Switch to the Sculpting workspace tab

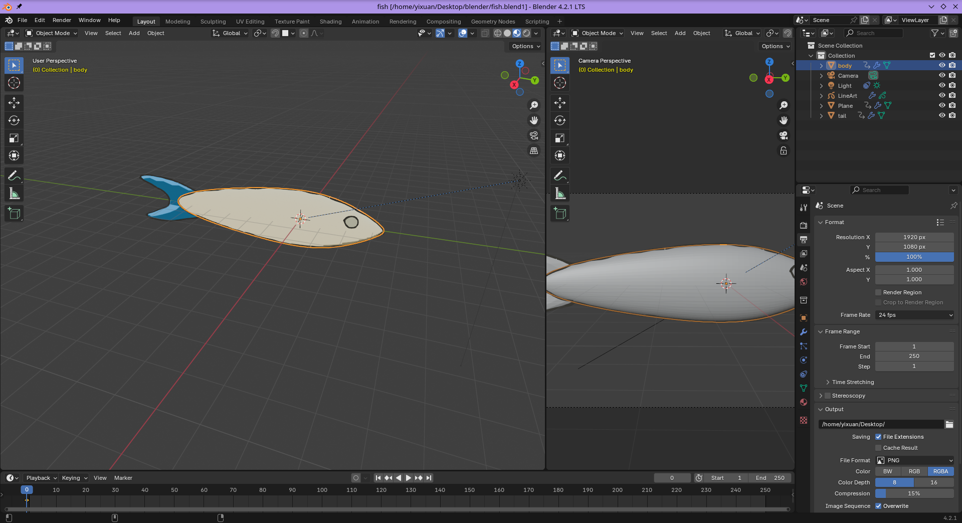coord(213,22)
